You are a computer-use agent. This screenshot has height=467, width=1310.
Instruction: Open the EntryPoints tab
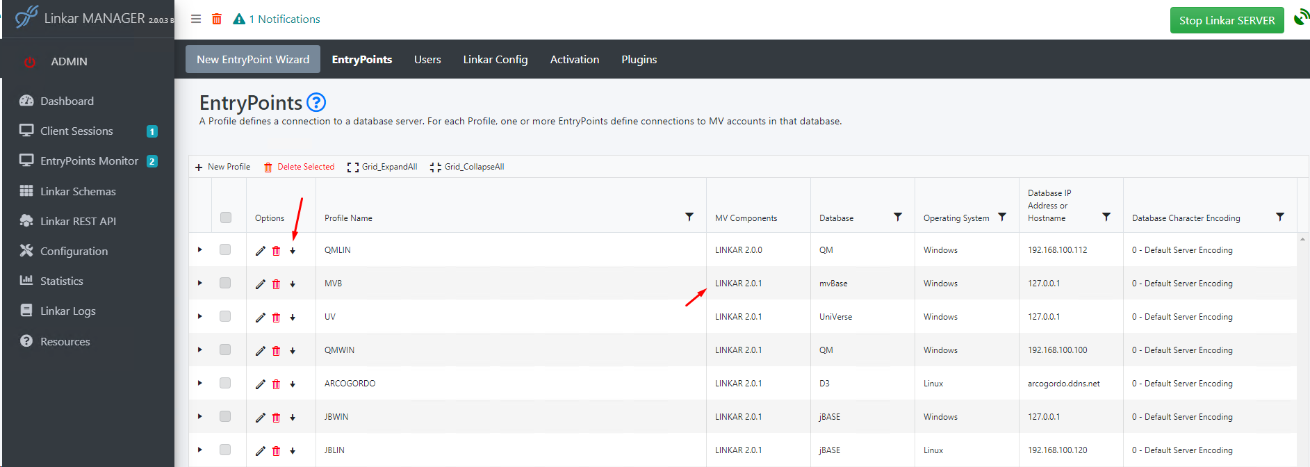[x=362, y=60]
